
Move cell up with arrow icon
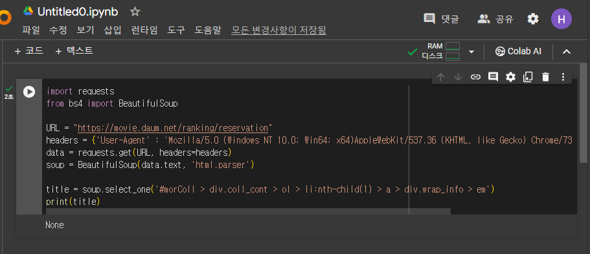440,77
